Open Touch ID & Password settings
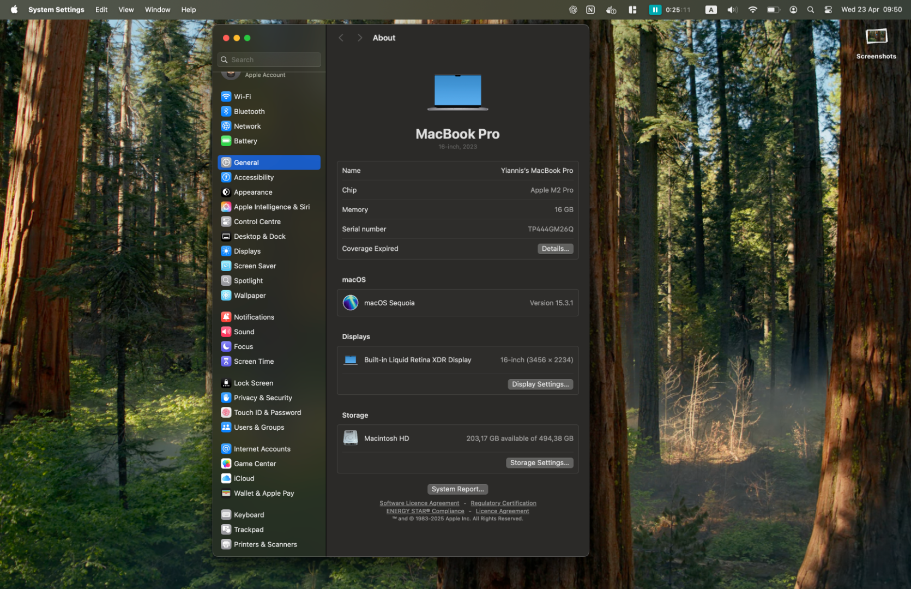The image size is (911, 589). [x=269, y=412]
